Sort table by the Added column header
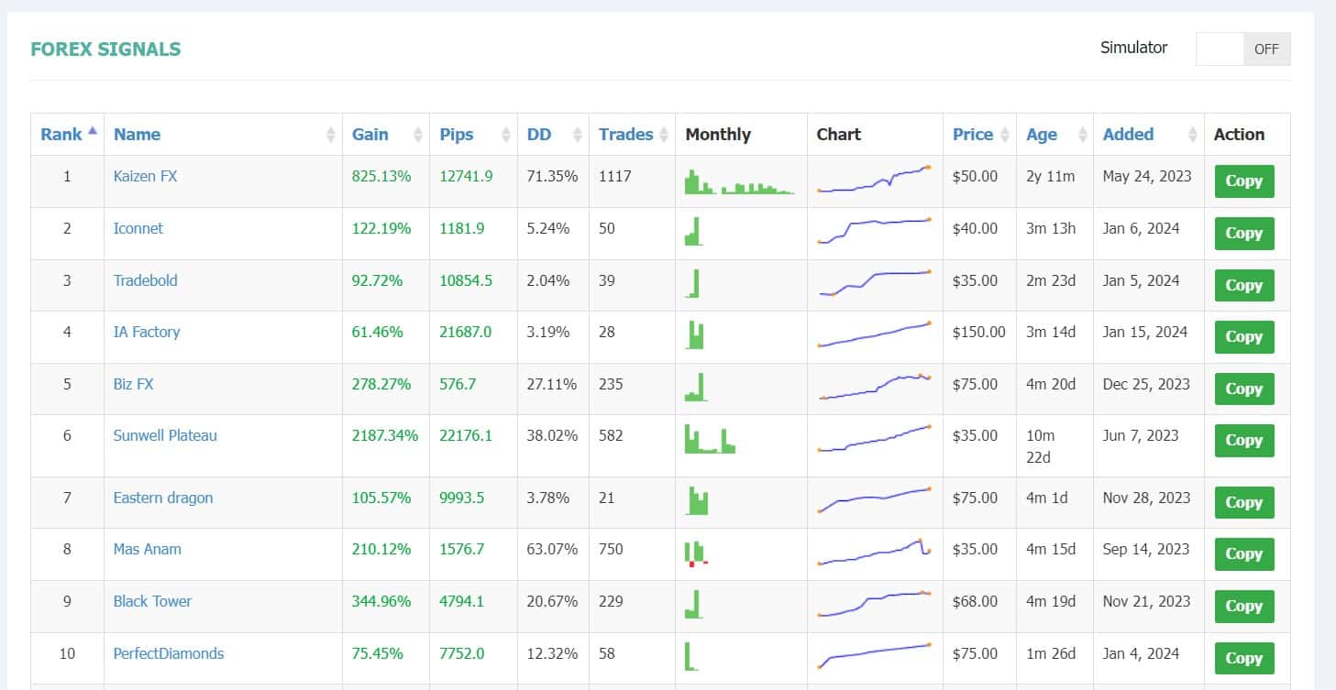Viewport: 1336px width, 690px height. 1128,135
